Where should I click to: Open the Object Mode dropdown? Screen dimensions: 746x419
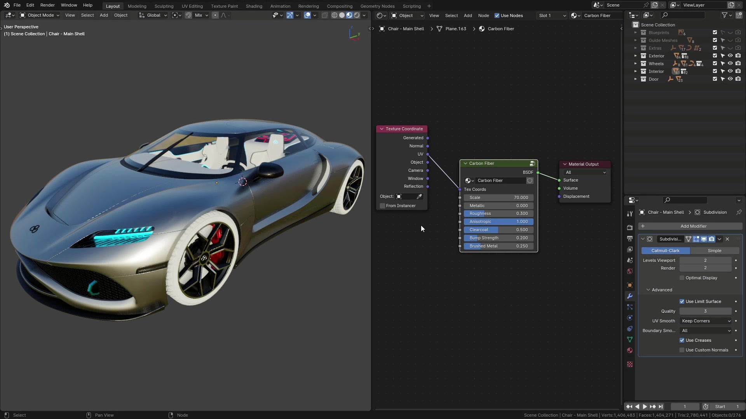point(40,15)
